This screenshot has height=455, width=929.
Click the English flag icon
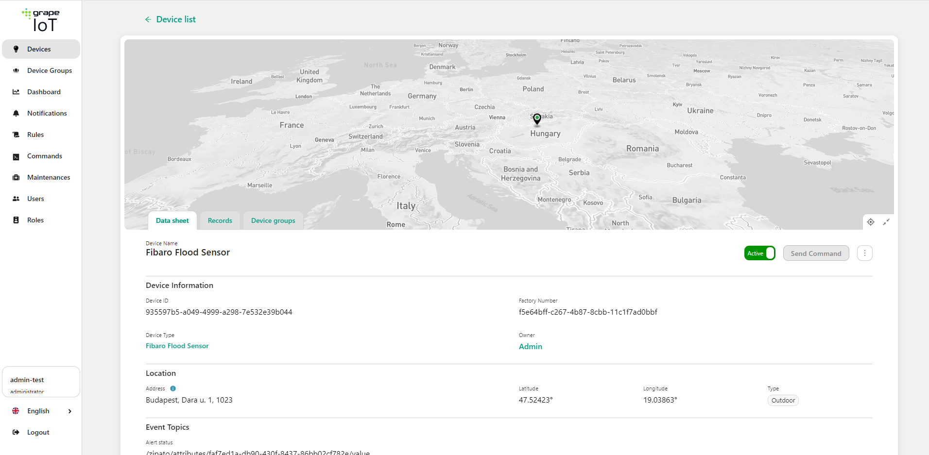(x=16, y=411)
